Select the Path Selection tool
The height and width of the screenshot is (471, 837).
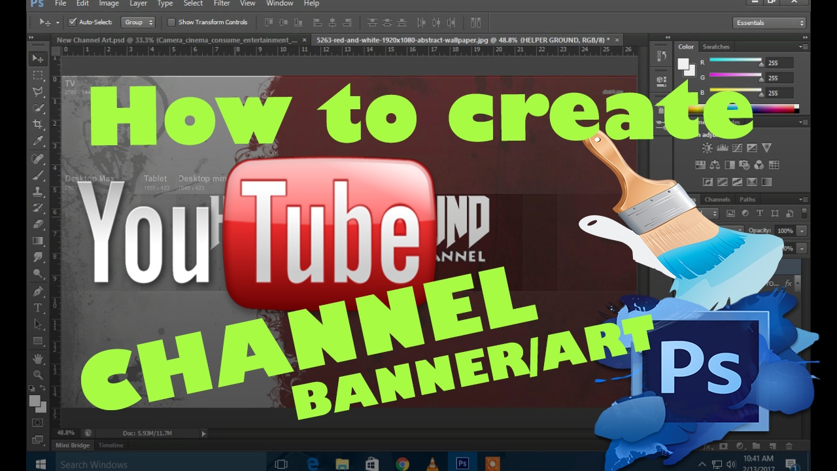tap(38, 324)
